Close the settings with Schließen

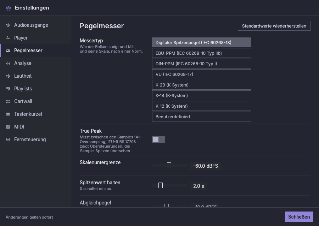point(299,217)
